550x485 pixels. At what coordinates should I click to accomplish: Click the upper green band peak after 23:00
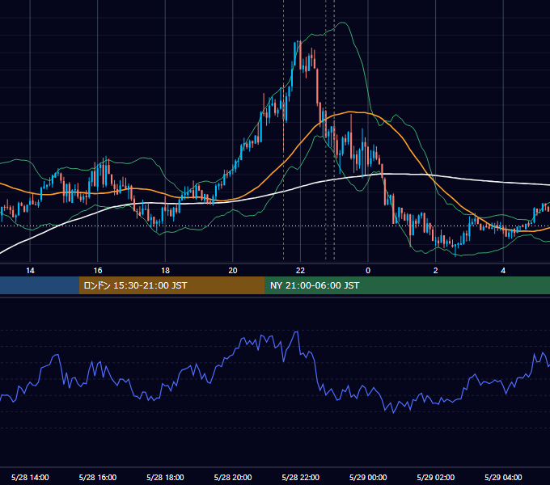click(342, 23)
